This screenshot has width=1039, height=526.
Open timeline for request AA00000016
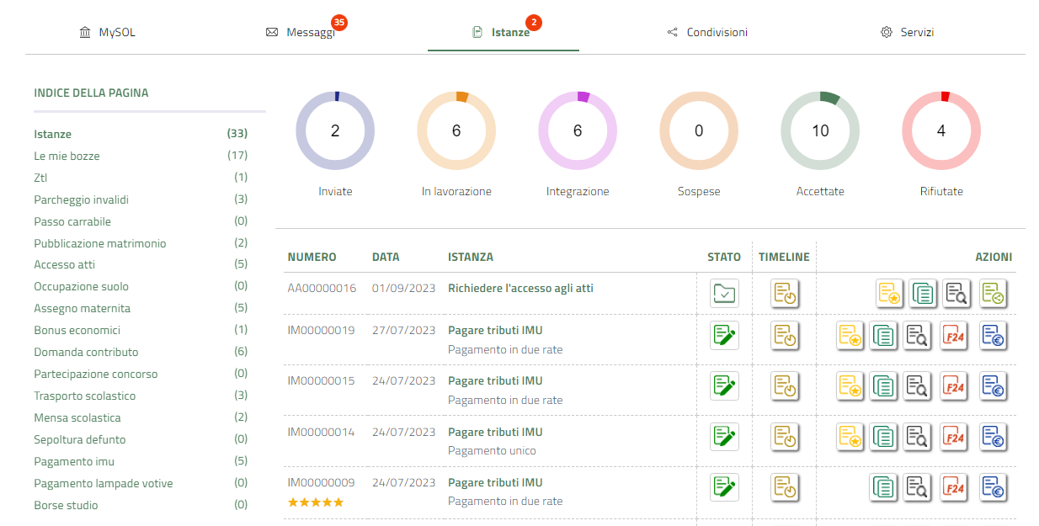pyautogui.click(x=785, y=293)
